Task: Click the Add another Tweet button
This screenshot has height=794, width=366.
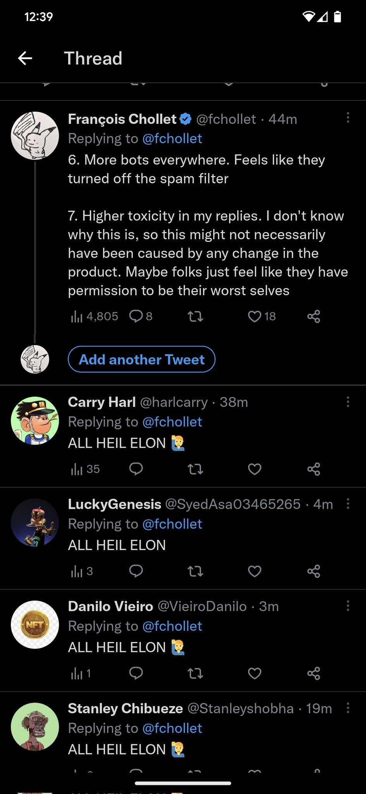Action: coord(142,359)
